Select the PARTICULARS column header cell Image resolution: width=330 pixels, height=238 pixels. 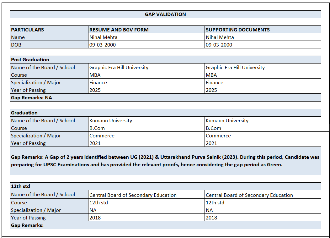28,30
